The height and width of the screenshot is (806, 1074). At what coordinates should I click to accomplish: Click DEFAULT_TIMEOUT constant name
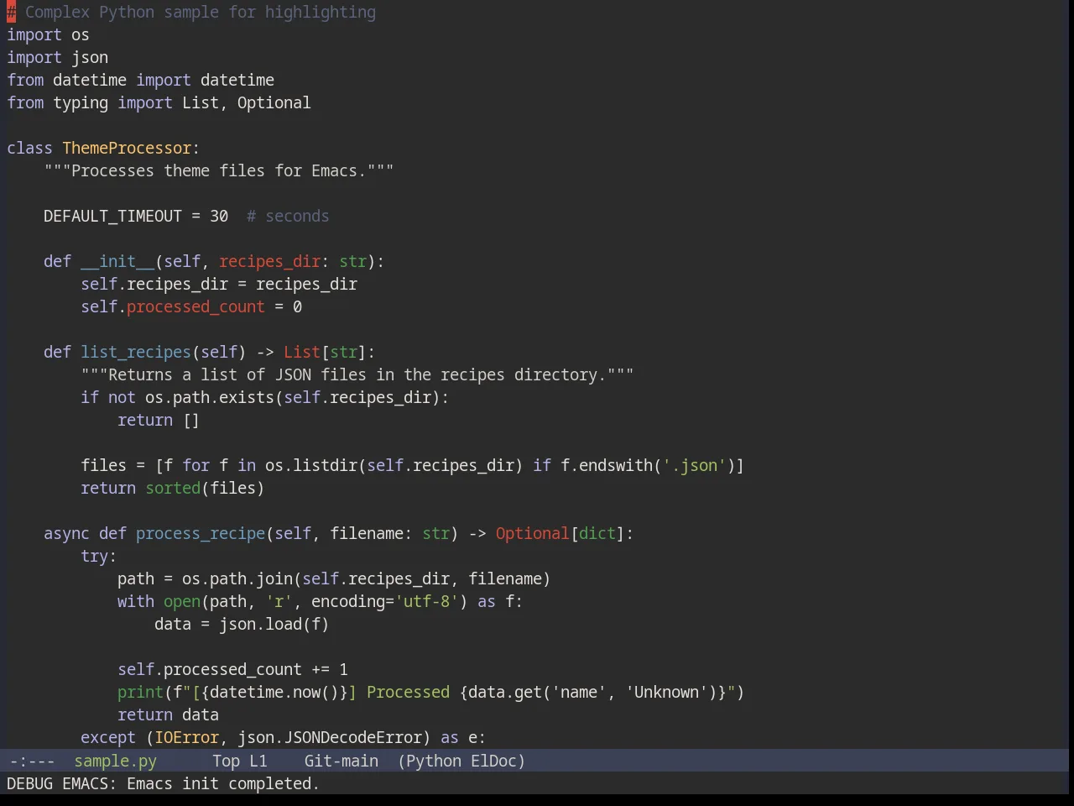coord(112,216)
